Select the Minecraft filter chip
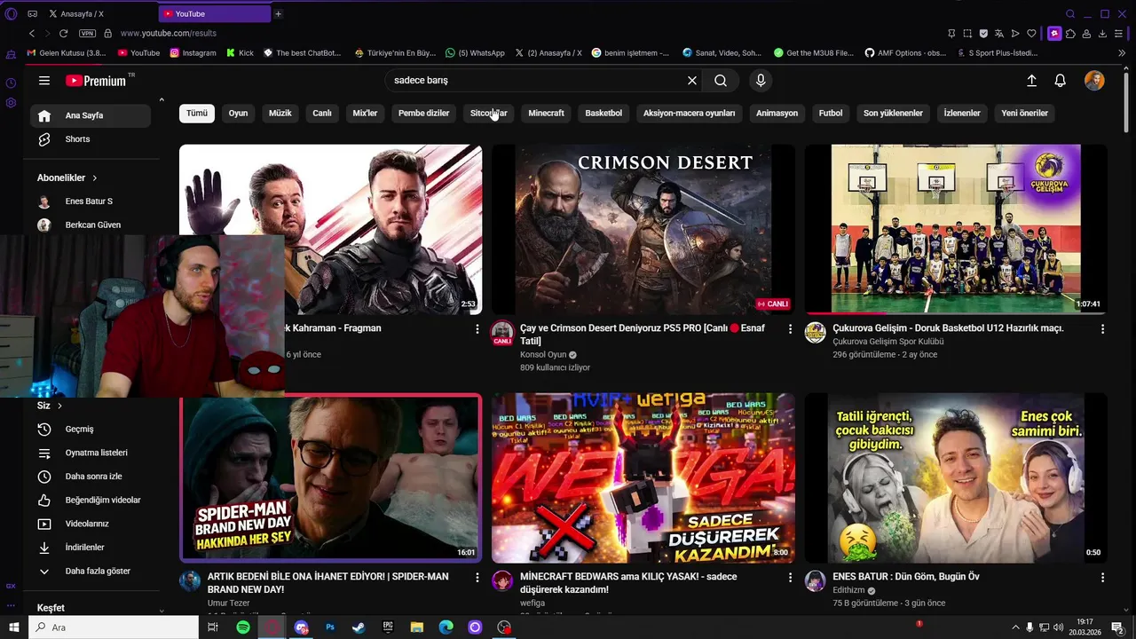The width and height of the screenshot is (1136, 639). (546, 113)
